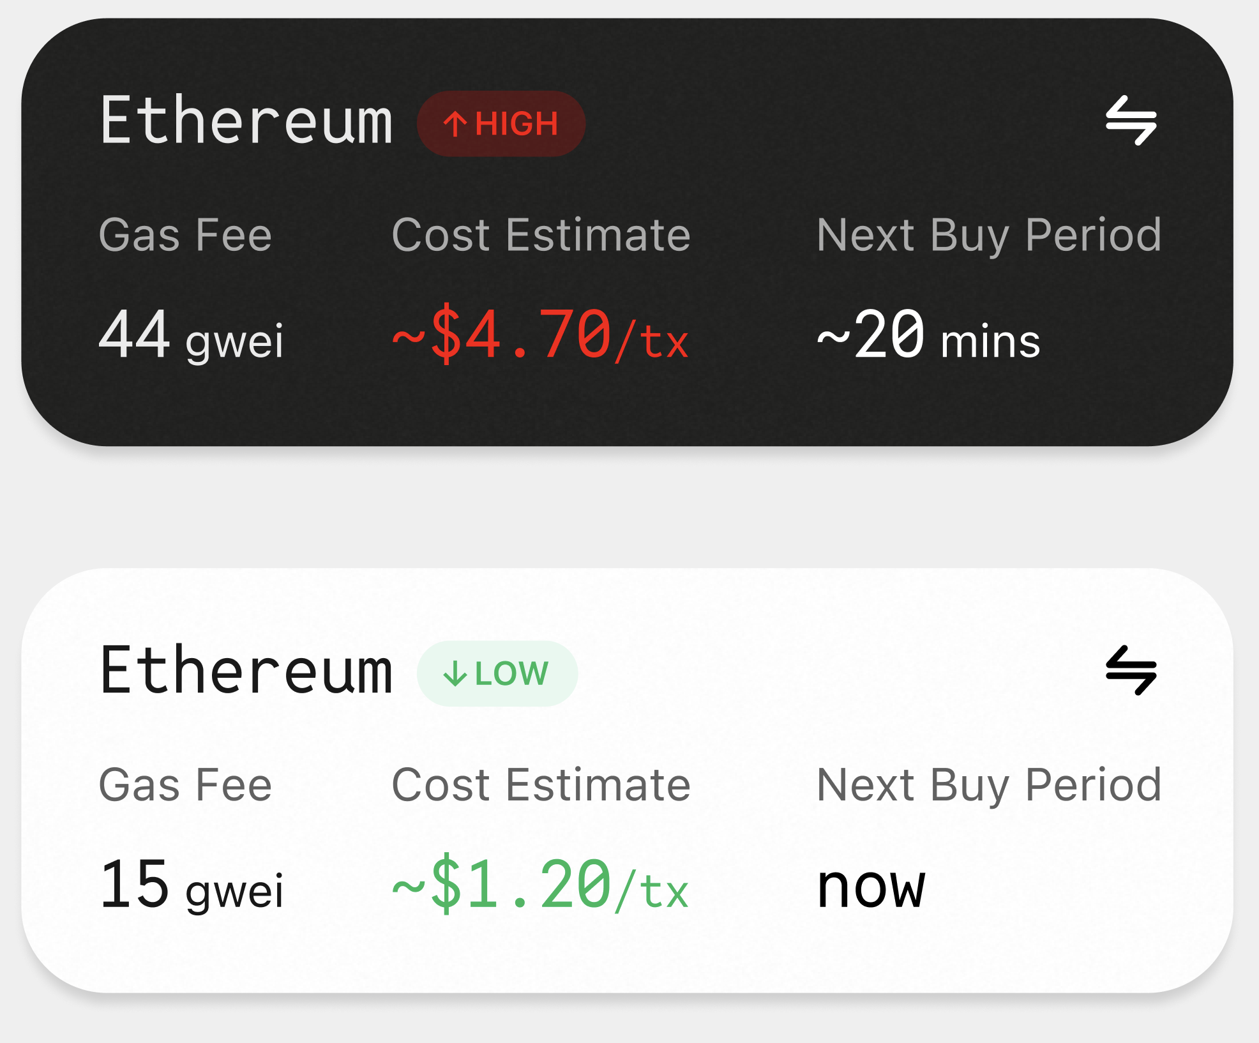Click the green LOW status badge
The width and height of the screenshot is (1259, 1043).
497,673
